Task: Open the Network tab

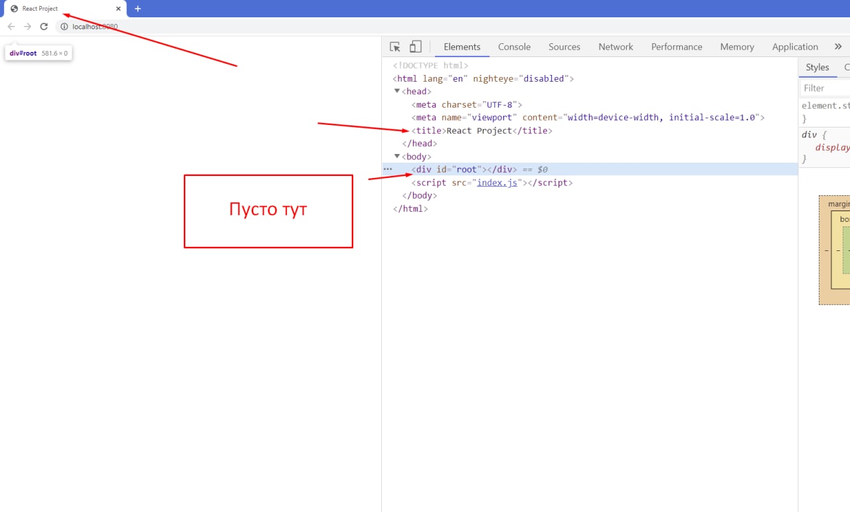Action: click(616, 46)
